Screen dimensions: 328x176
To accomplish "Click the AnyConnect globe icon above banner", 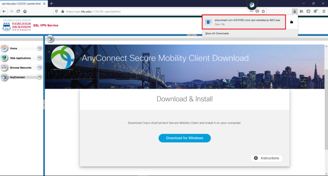I will click(50, 39).
